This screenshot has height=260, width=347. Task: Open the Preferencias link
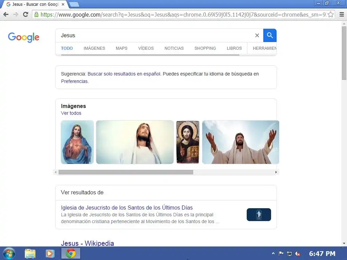click(74, 81)
